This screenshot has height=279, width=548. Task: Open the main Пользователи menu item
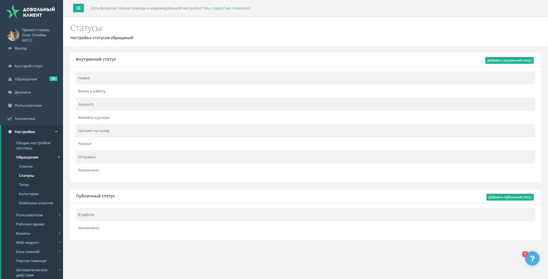click(x=28, y=105)
